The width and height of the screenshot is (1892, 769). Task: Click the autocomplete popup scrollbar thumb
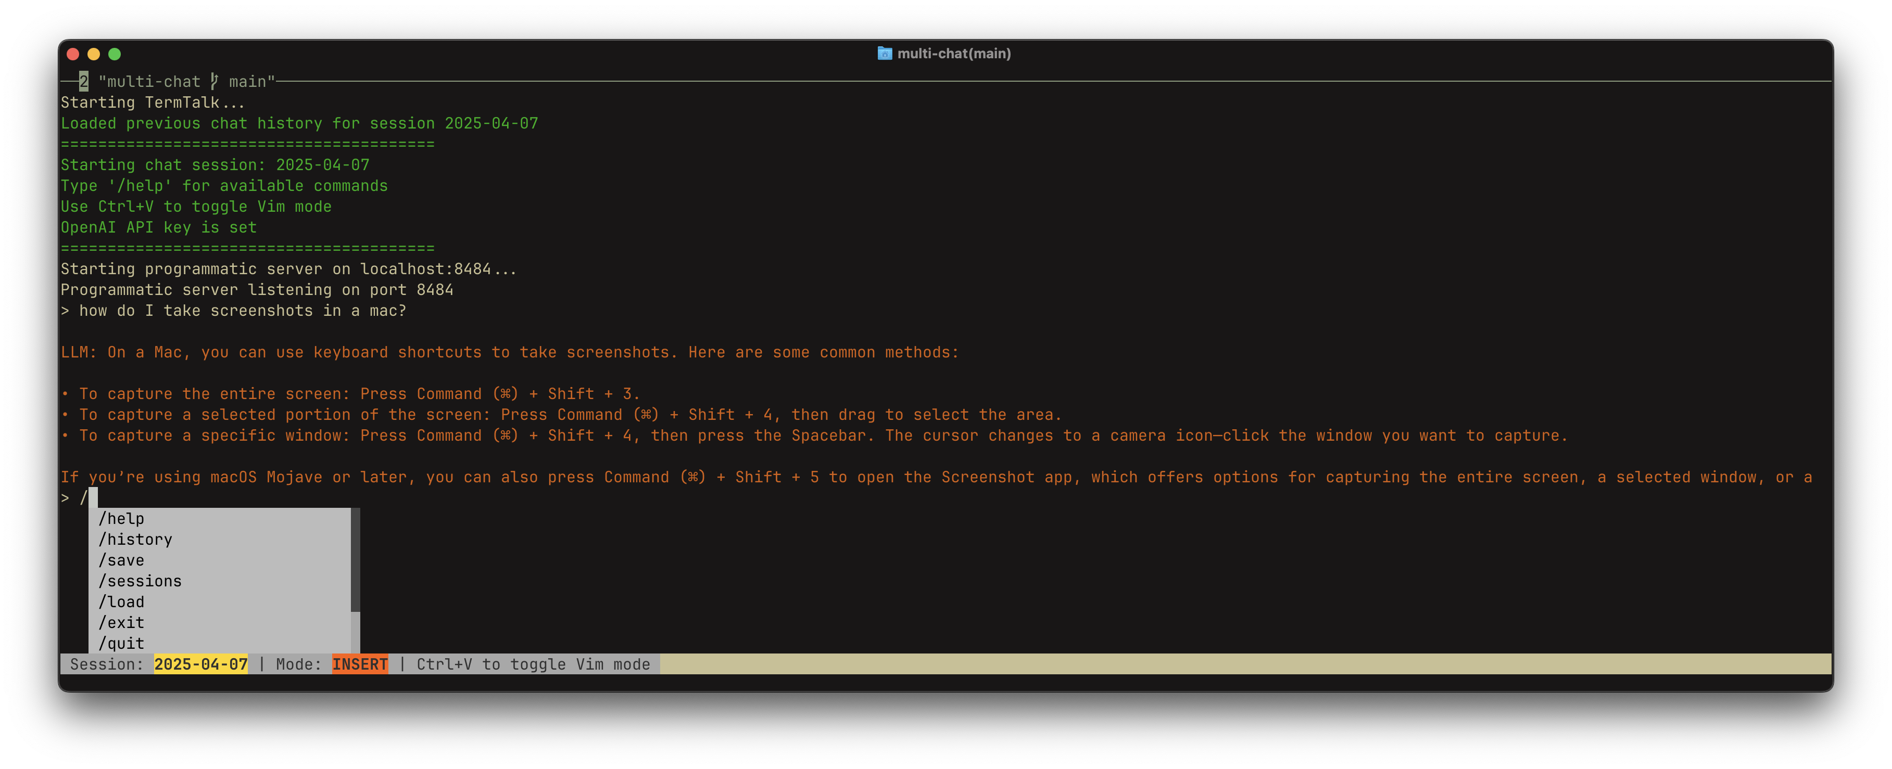point(356,560)
